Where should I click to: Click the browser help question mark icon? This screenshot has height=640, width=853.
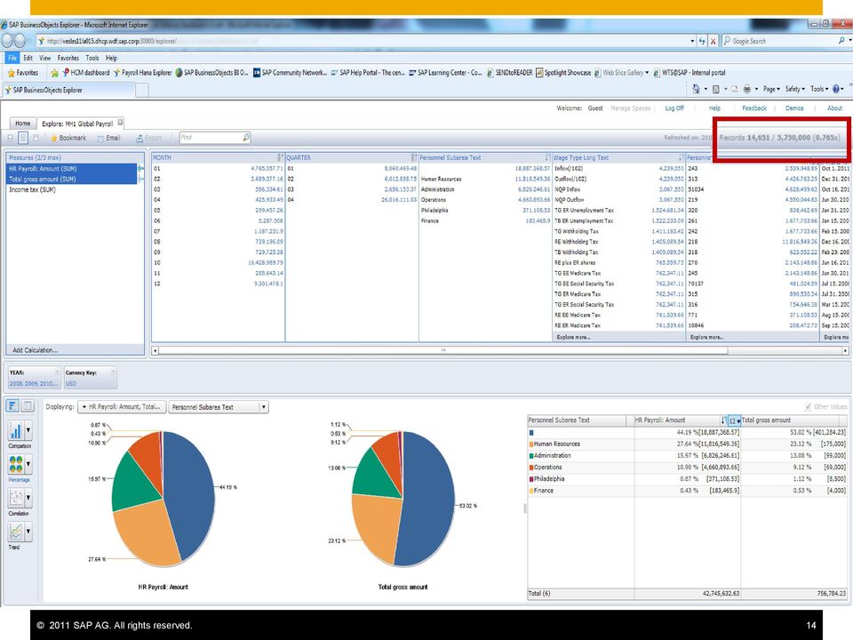pos(836,89)
